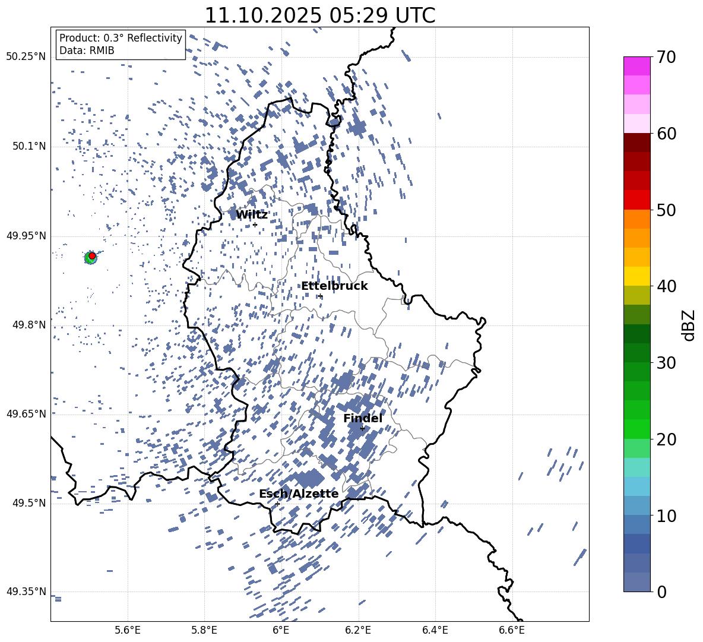This screenshot has width=703, height=642.
Task: Click the red radar site marker
Action: click(92, 256)
